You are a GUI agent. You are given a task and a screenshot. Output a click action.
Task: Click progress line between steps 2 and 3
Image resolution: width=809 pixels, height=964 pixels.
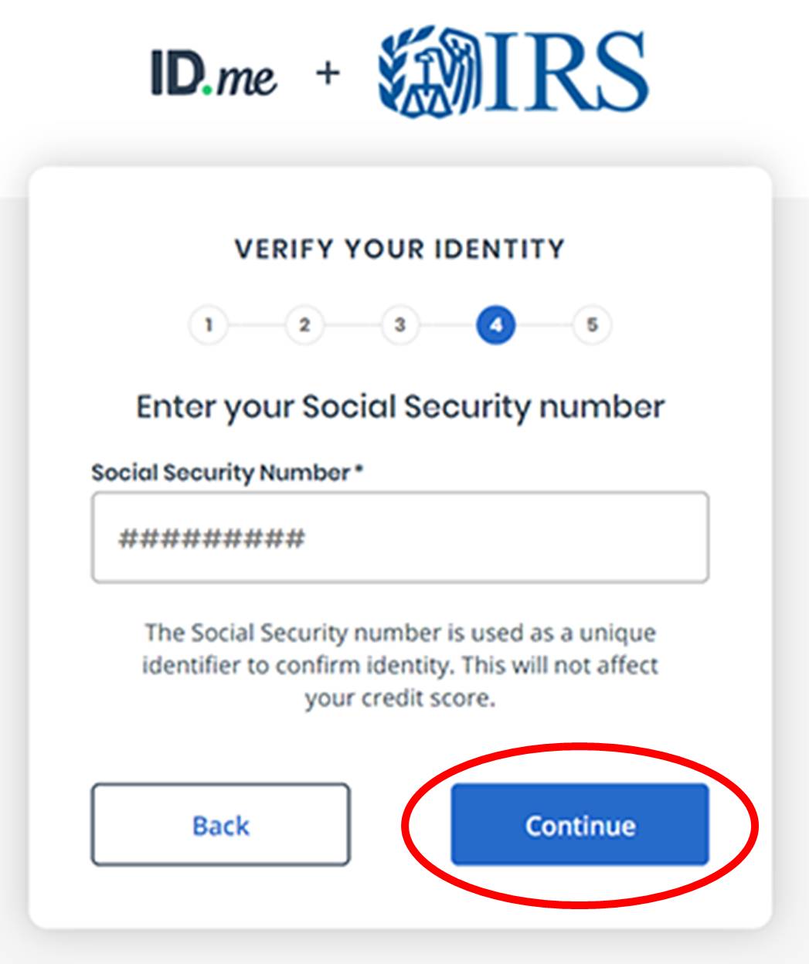[352, 325]
